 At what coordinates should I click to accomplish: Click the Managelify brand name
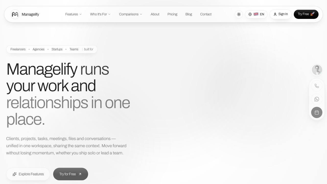30,14
